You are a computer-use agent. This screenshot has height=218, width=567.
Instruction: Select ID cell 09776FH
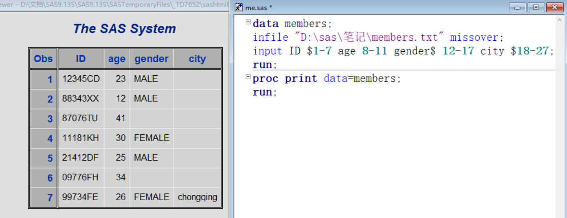(81, 178)
